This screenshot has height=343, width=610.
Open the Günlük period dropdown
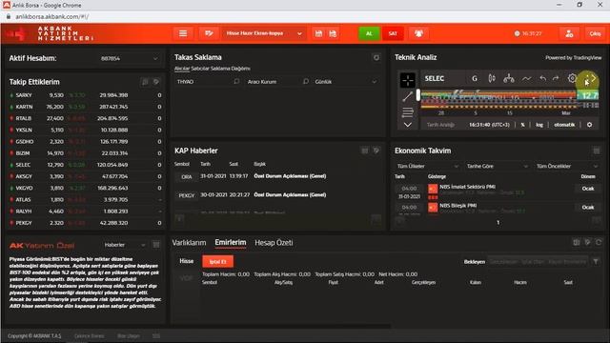[345, 82]
